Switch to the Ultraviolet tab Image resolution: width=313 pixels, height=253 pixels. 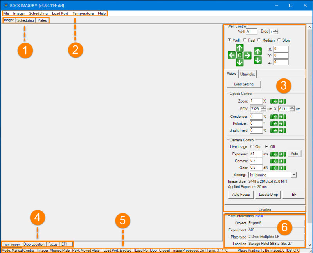tap(248, 74)
